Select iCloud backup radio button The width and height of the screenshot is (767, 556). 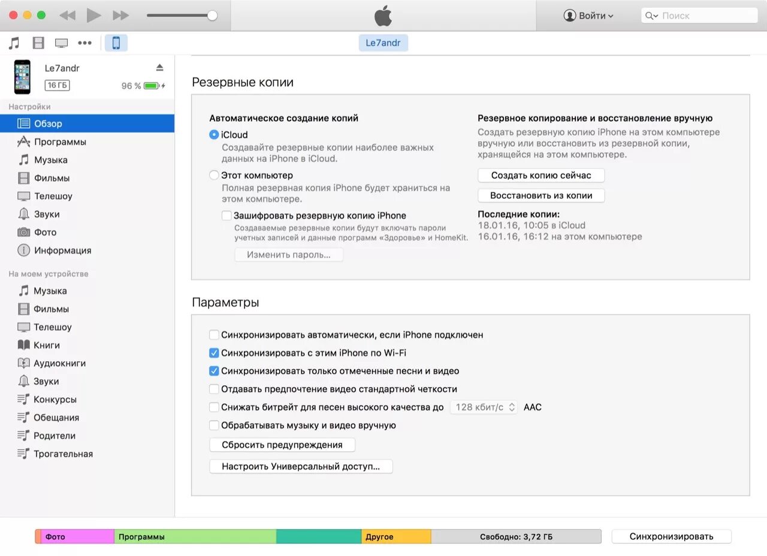point(214,135)
